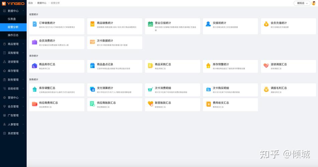
Task: Click the 次卡消费明细 shopping cart icon
Action: (x=150, y=90)
